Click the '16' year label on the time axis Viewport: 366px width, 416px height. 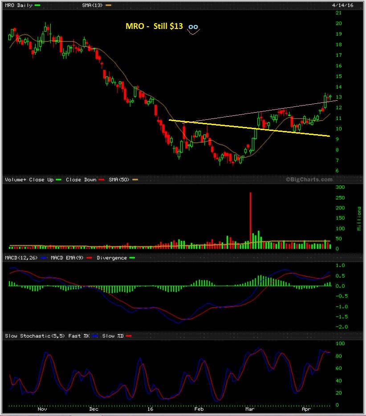[150, 409]
